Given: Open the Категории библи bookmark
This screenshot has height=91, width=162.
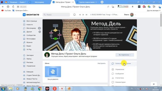Looking at the screenshot, I should [20, 10].
